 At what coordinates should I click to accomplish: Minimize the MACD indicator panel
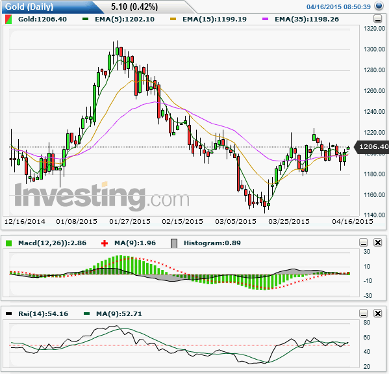(364, 243)
